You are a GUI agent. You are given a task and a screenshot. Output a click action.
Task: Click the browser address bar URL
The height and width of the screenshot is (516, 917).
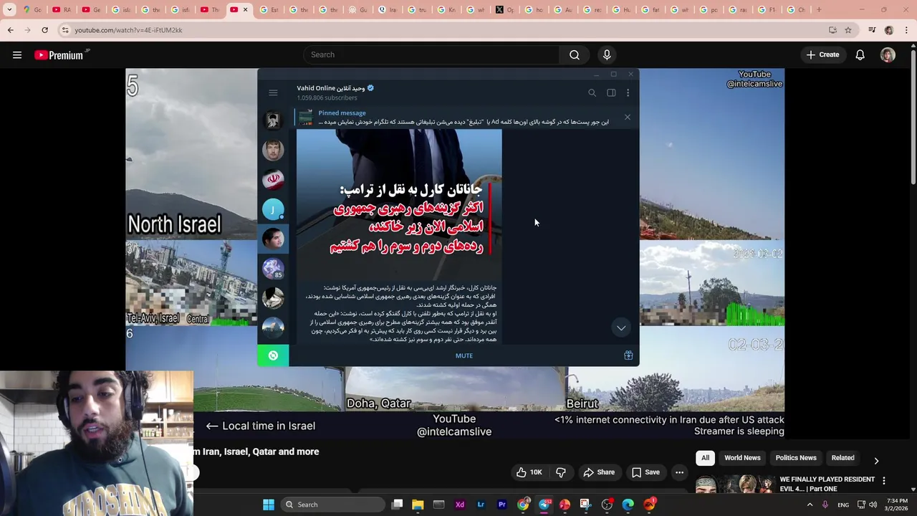(x=128, y=30)
